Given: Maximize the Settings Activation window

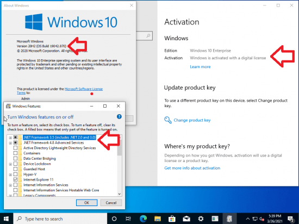Looking at the screenshot, I should [x=278, y=5].
